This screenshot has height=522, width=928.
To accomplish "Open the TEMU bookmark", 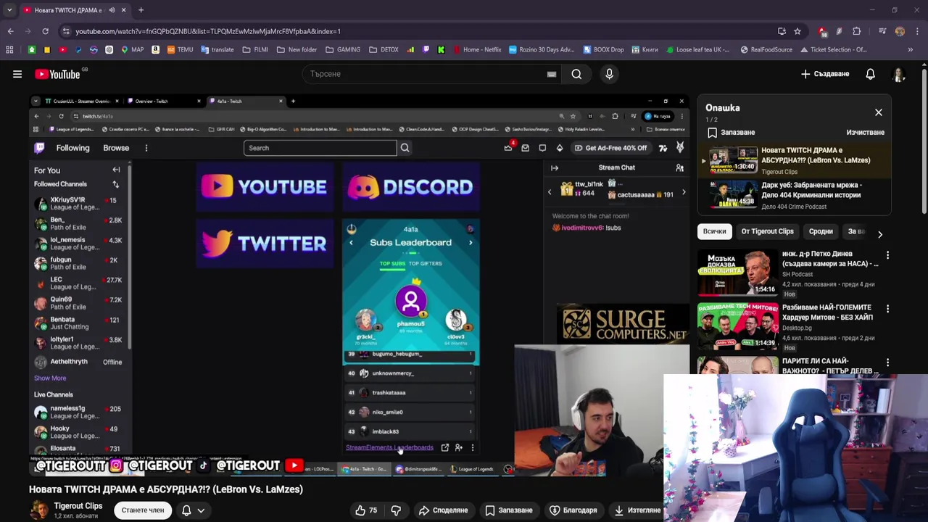I will coord(180,49).
